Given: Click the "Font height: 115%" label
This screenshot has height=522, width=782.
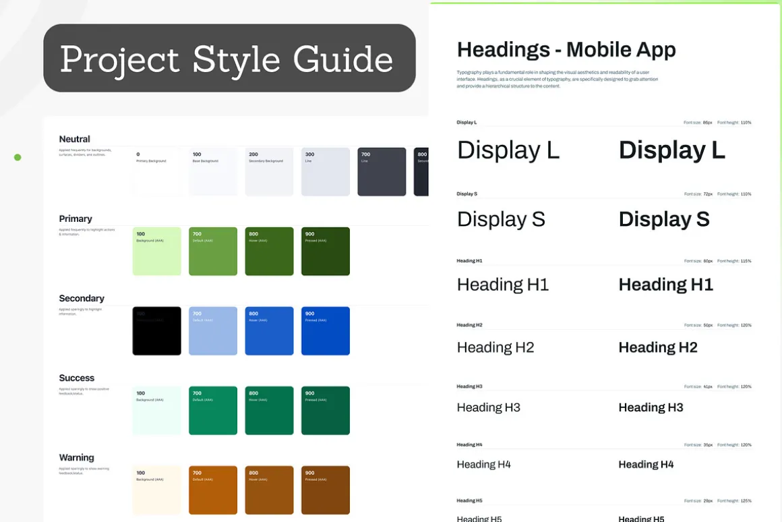Looking at the screenshot, I should [734, 261].
